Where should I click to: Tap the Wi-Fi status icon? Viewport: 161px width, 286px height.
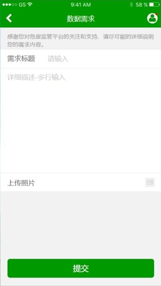pos(29,5)
